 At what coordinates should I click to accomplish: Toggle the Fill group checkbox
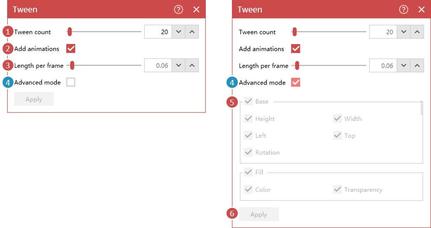click(x=248, y=172)
